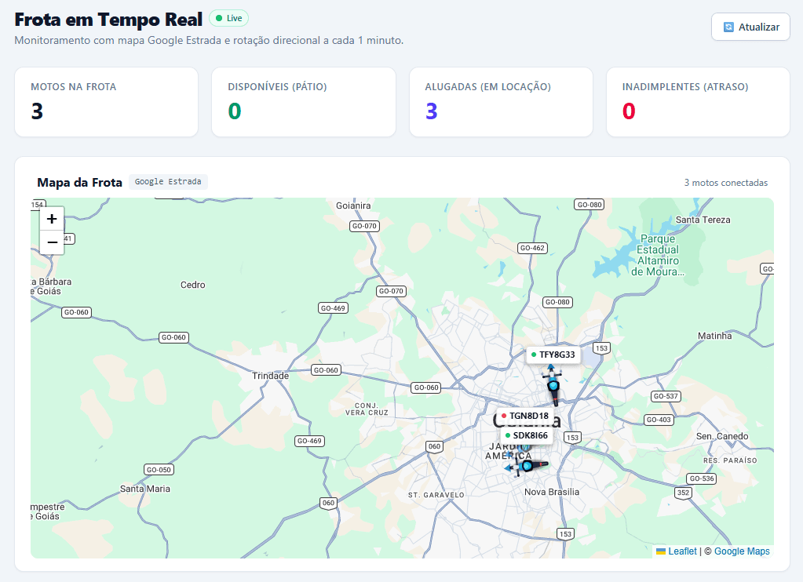Click the Parque Estadual Altamiro de Moura label
This screenshot has height=582, width=803.
click(x=658, y=256)
